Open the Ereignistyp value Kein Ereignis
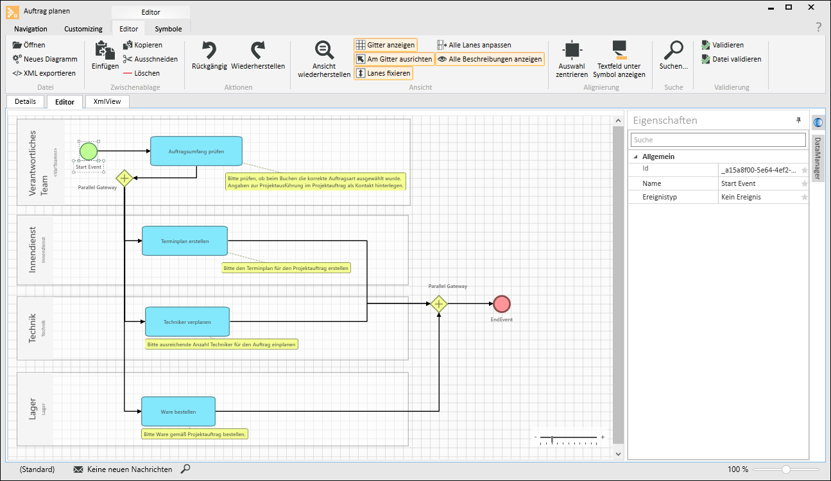 tap(758, 197)
